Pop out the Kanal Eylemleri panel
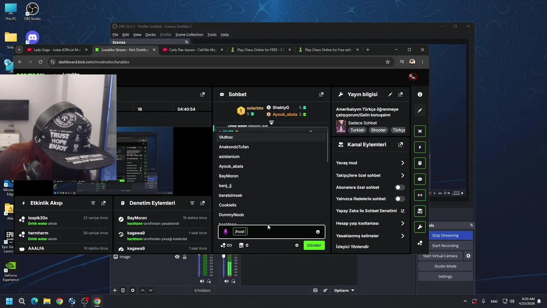This screenshot has width=547, height=308. click(x=400, y=145)
